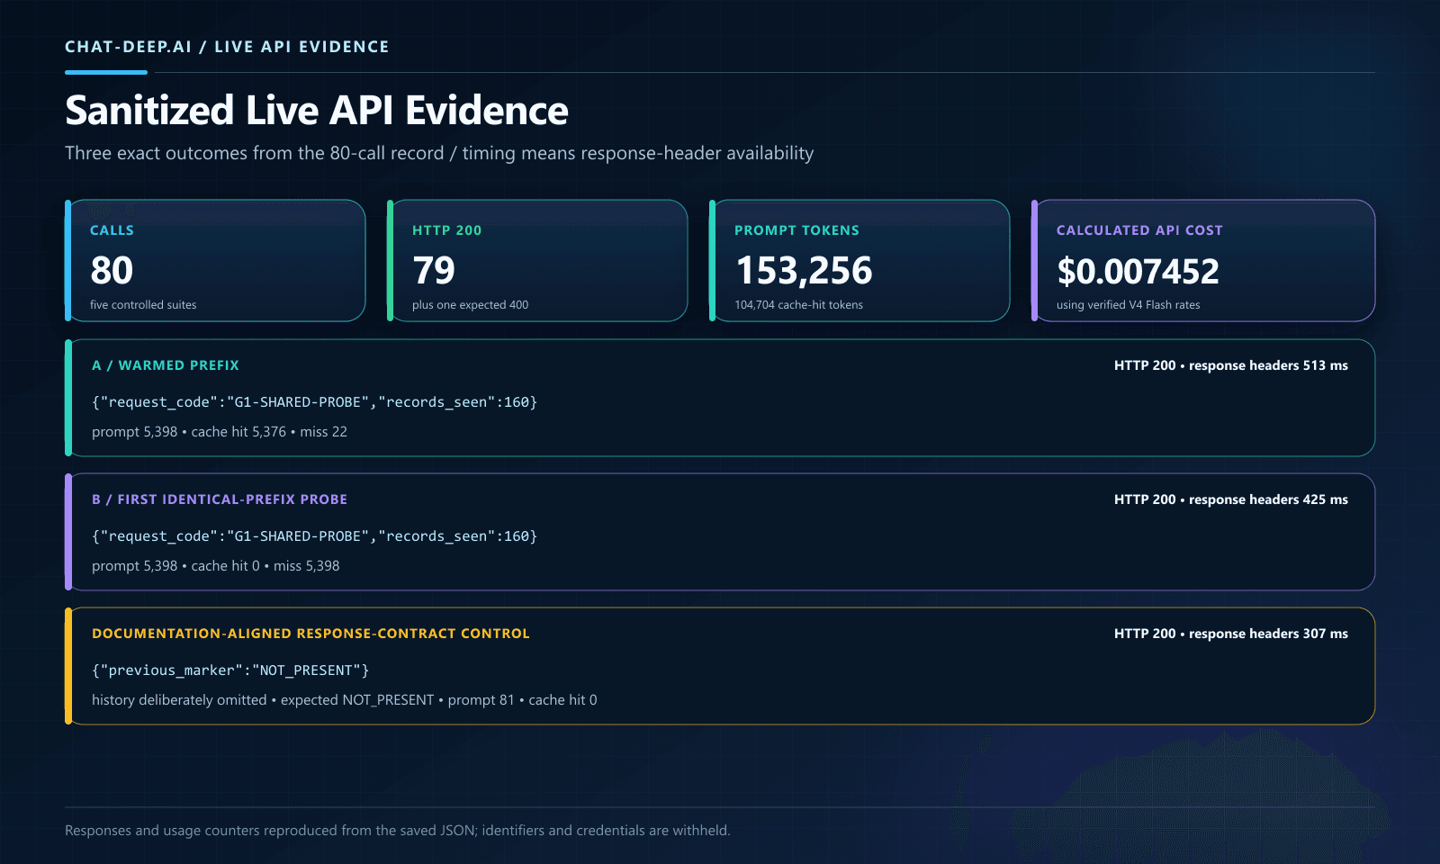Click B / FIRST IDENTICAL-PREFIX PROBE heading

coord(220,499)
